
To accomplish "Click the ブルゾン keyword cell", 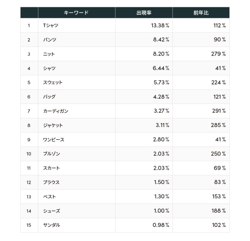I will [52, 154].
